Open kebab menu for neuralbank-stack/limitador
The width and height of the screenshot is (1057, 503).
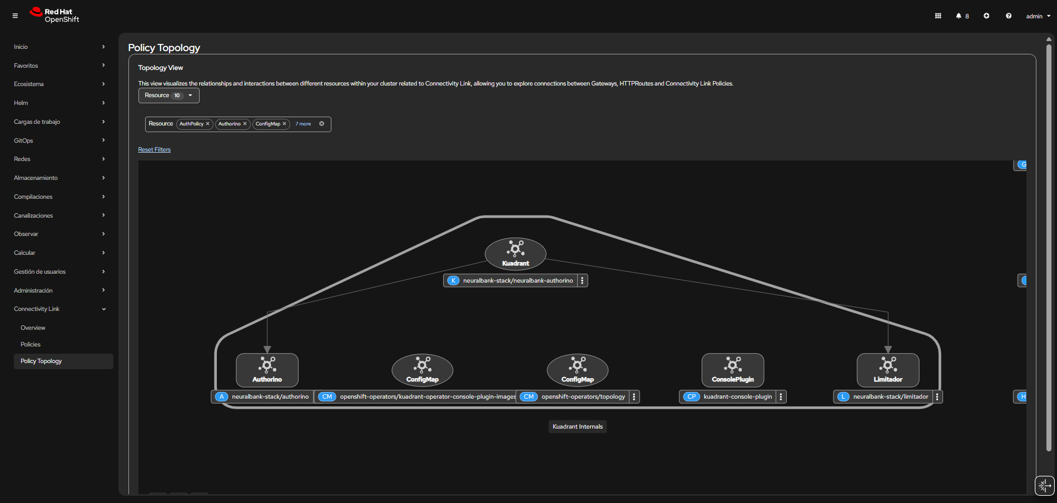(937, 397)
